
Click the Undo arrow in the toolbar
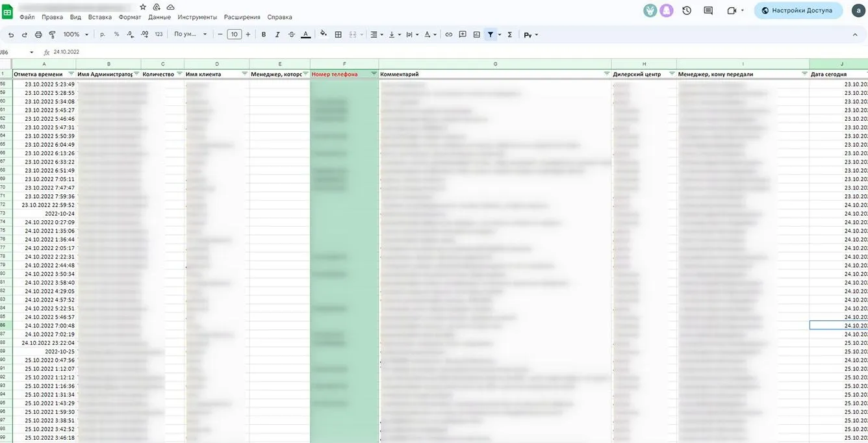coord(11,34)
